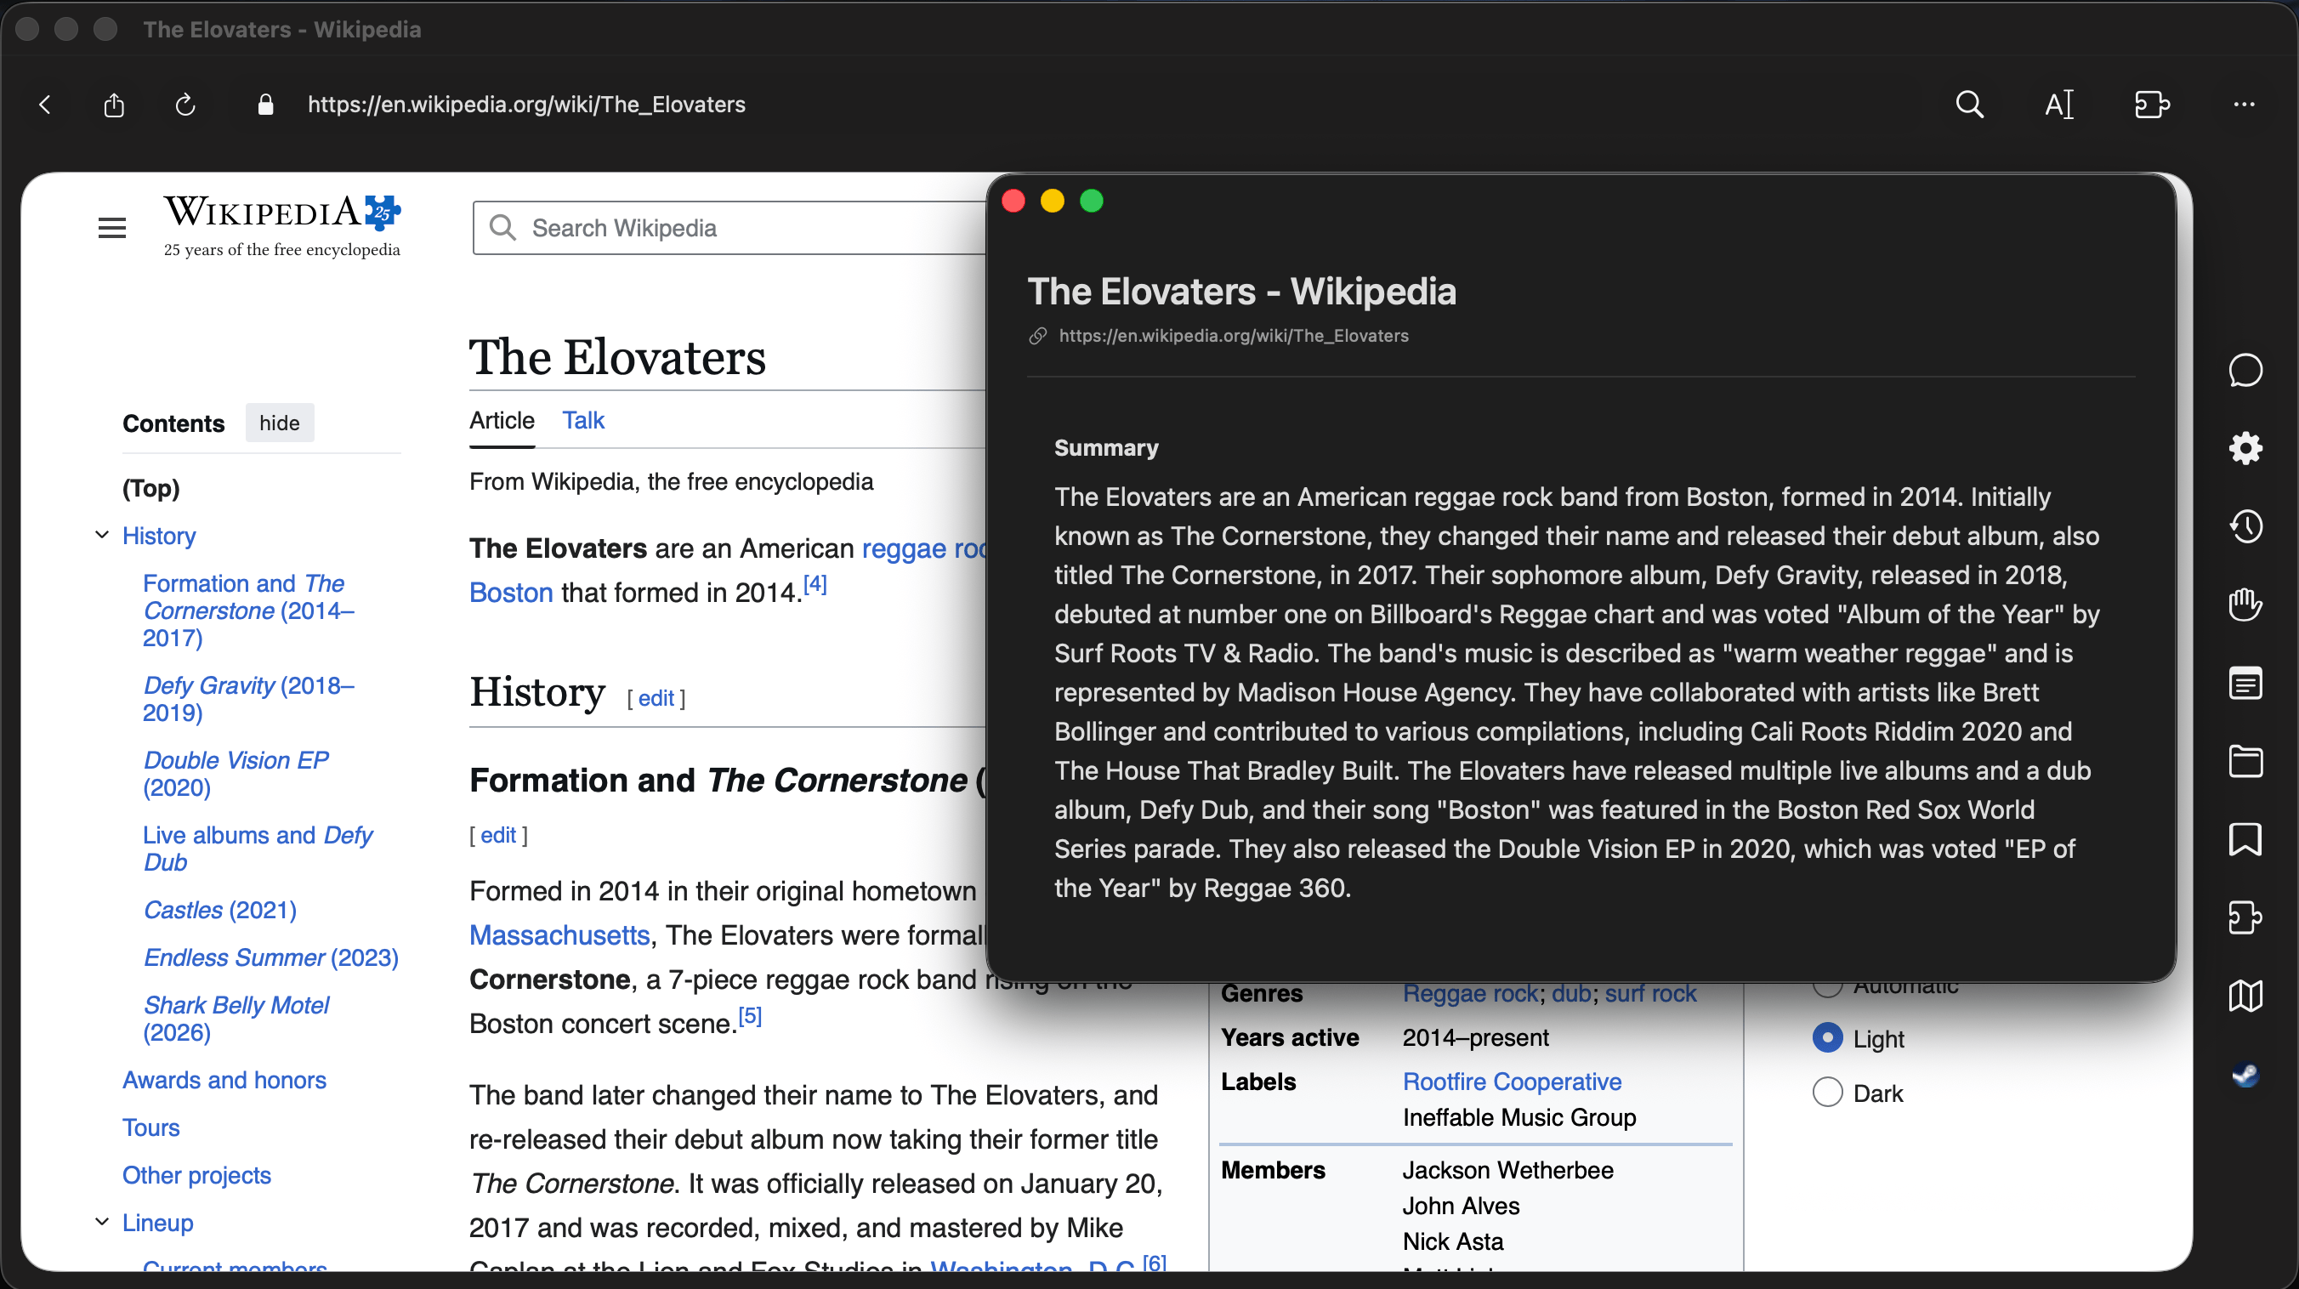Open browsing history clock icon
The width and height of the screenshot is (2299, 1289).
pyautogui.click(x=2245, y=525)
